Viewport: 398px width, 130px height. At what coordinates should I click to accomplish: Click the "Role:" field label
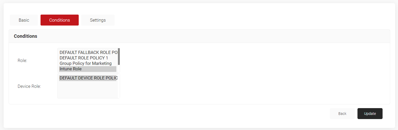tap(22, 61)
